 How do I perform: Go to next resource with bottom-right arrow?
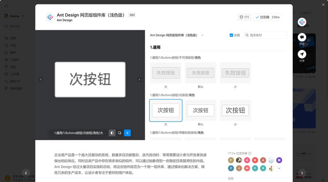pyautogui.click(x=302, y=173)
